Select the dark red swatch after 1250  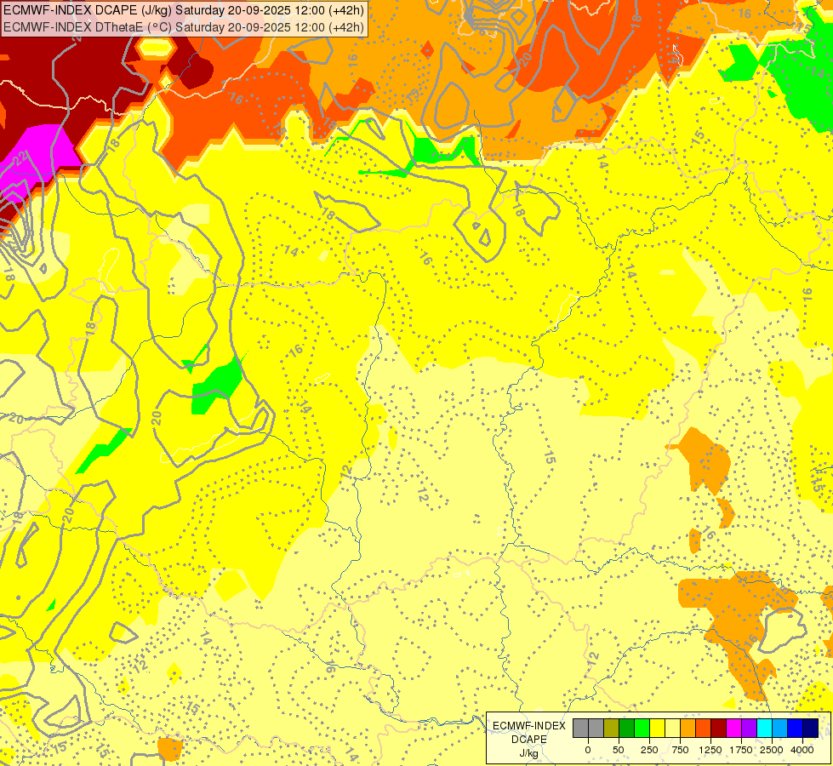click(x=719, y=729)
